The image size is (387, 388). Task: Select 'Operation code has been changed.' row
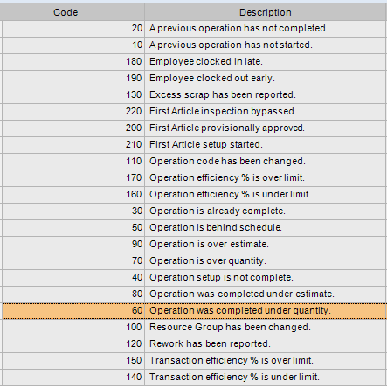point(195,162)
